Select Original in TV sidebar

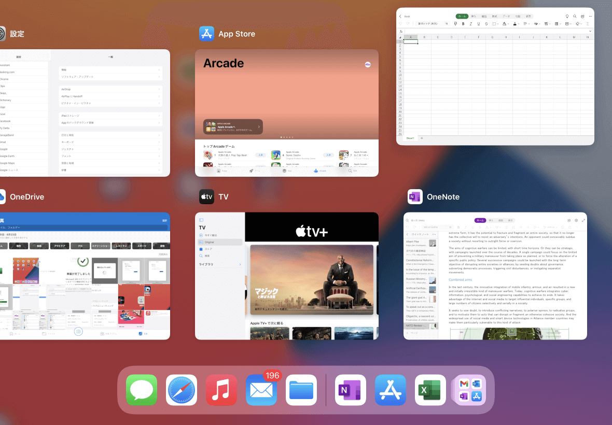coord(220,242)
